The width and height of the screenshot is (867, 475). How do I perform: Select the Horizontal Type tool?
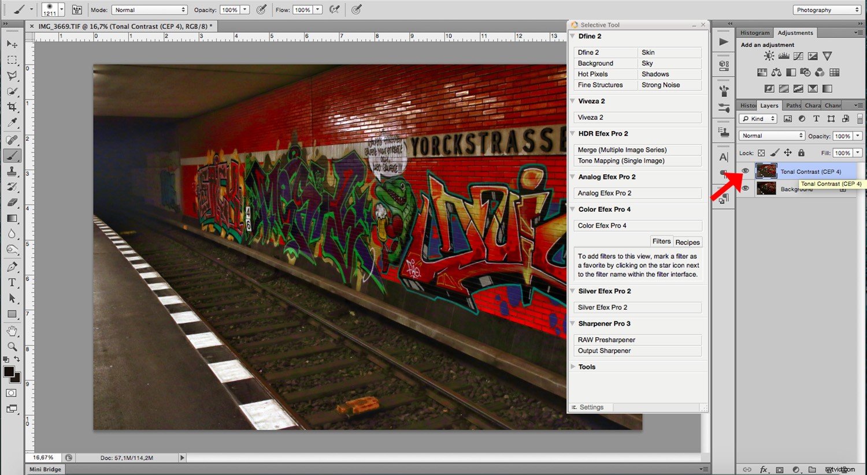(12, 283)
